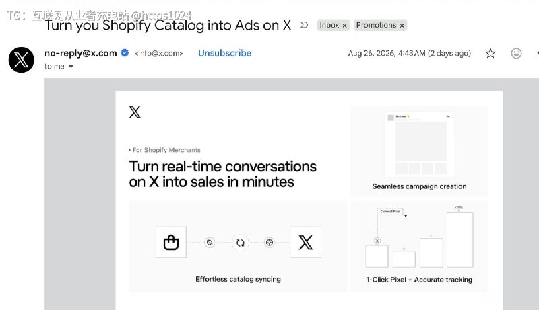Image resolution: width=539 pixels, height=310 pixels.
Task: Click '1-Click Pixel + Accurate tracking' caption
Action: pyautogui.click(x=419, y=280)
